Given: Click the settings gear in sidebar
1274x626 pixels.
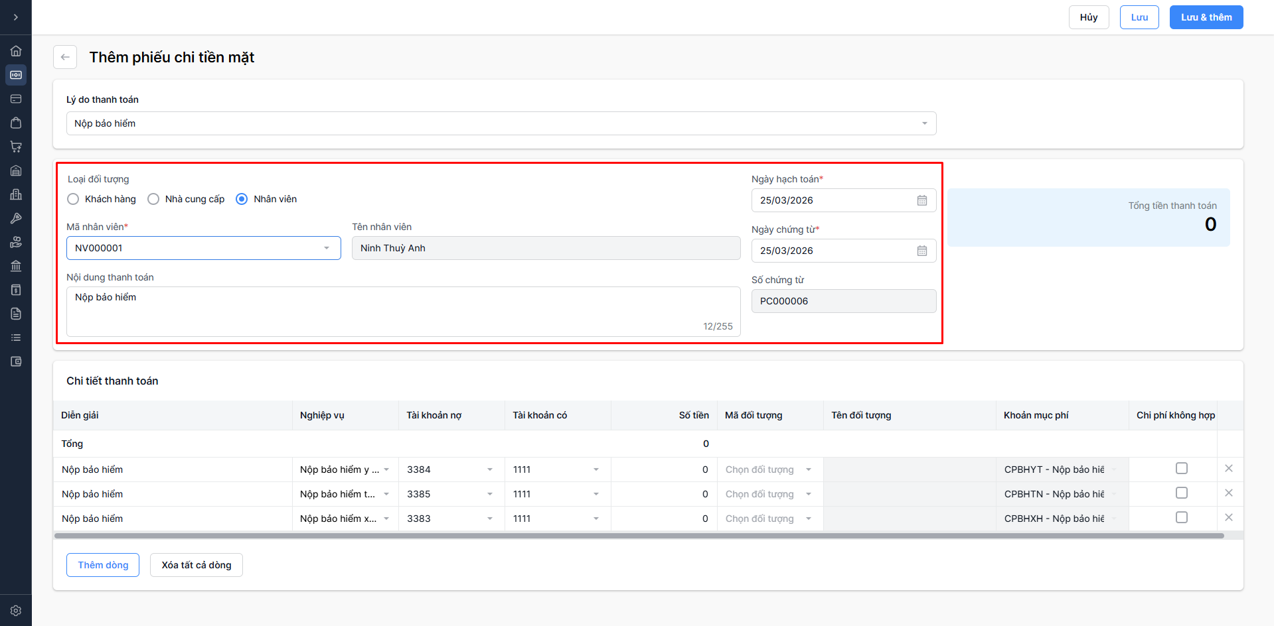Looking at the screenshot, I should click(x=16, y=611).
